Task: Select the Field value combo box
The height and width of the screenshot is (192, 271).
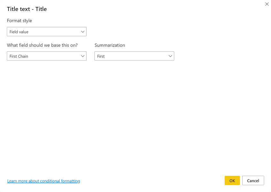Action: pos(46,31)
